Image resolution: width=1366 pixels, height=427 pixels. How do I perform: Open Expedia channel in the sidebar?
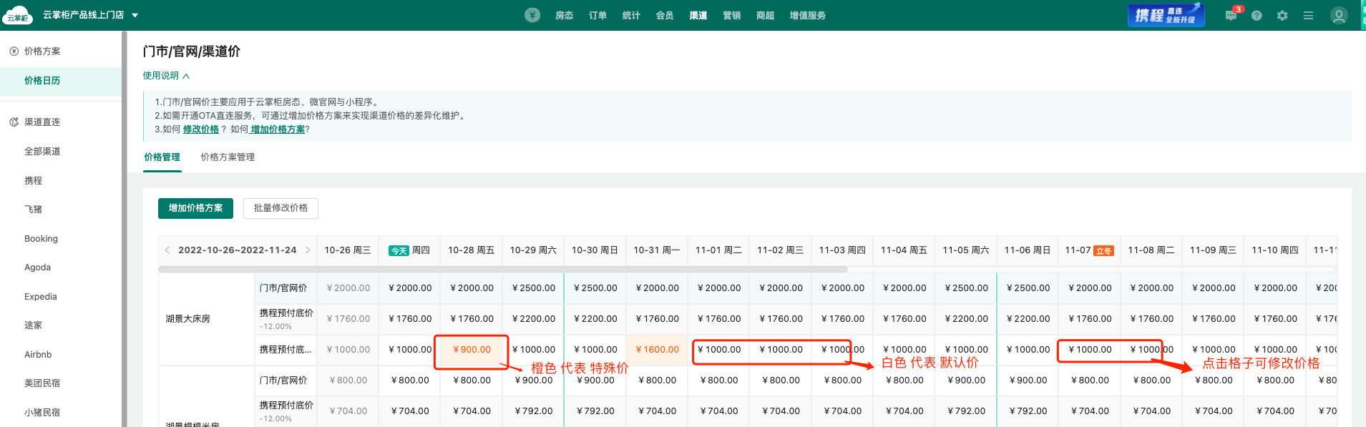coord(40,297)
